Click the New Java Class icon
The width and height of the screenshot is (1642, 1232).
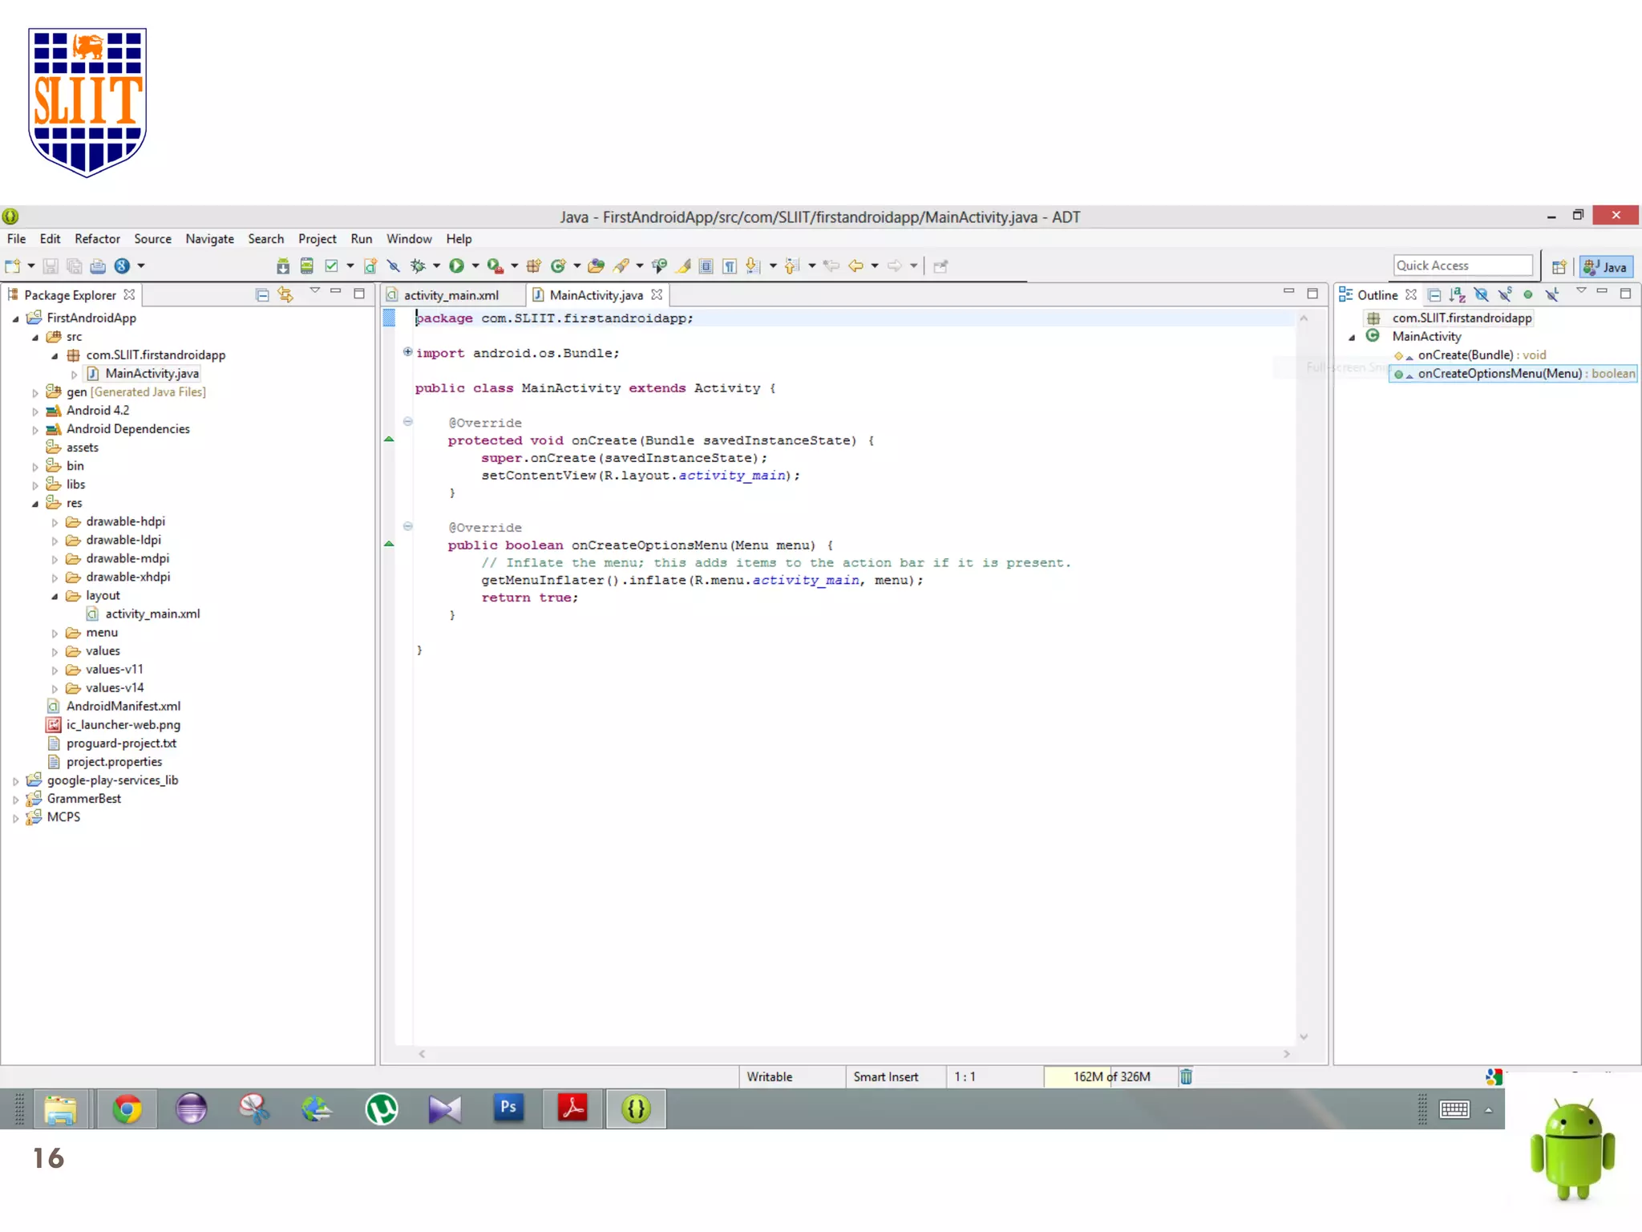coord(558,266)
